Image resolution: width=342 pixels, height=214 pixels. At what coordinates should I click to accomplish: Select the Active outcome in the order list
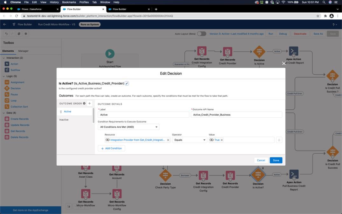coord(74,112)
